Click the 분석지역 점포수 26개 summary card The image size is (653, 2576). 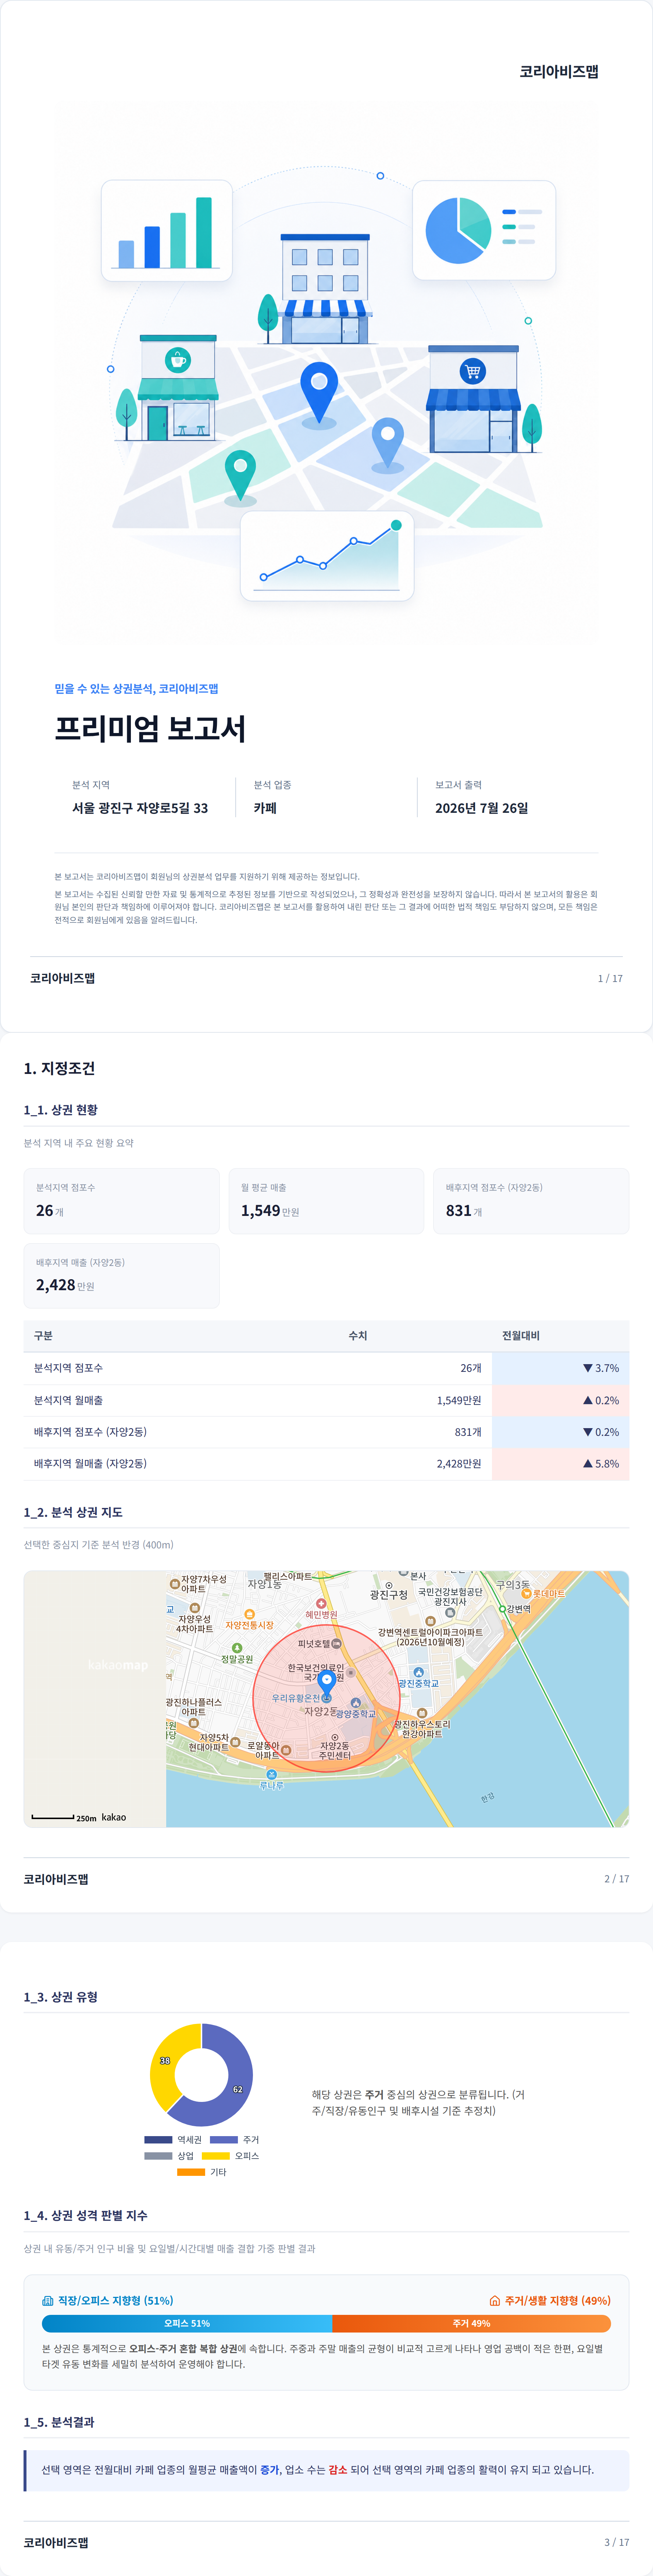point(121,1200)
